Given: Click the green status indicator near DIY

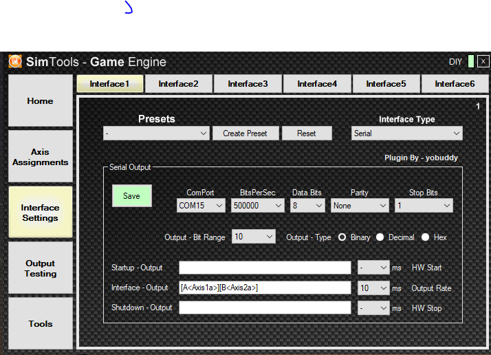Looking at the screenshot, I should 470,61.
